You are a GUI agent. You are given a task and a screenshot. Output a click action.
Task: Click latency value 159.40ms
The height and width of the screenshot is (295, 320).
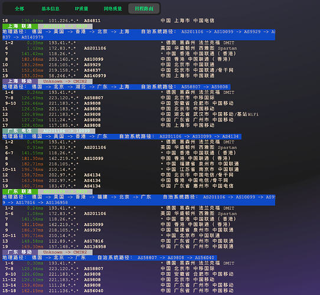tap(32, 285)
